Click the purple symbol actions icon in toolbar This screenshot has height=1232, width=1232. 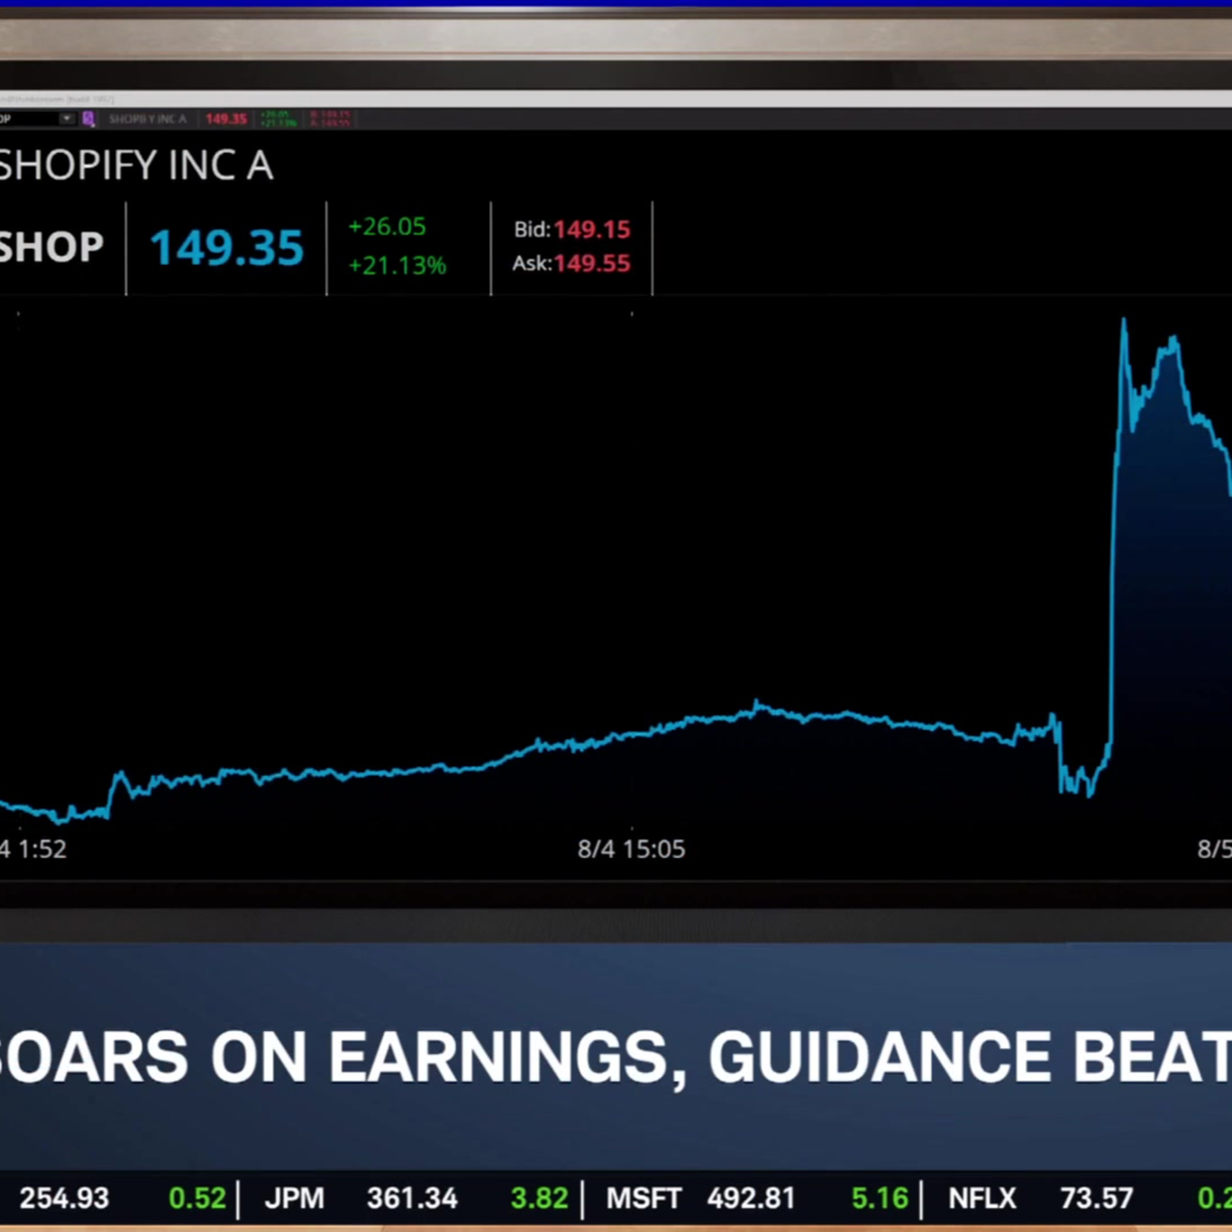[89, 119]
